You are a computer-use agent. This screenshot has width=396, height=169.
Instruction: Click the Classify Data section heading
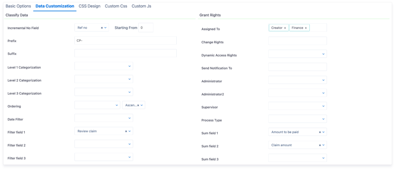17,15
